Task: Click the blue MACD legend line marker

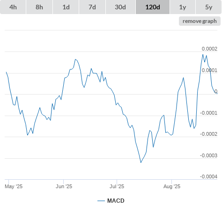Action: click(x=101, y=201)
